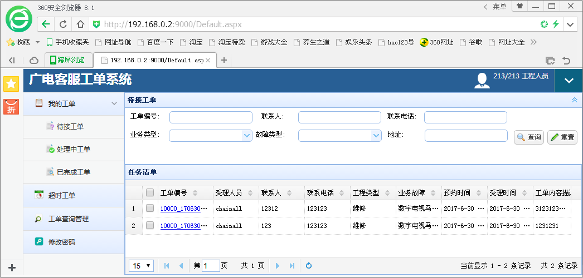The image size is (583, 278).
Task: Tick the checkbox for row 2
Action: [x=149, y=226]
